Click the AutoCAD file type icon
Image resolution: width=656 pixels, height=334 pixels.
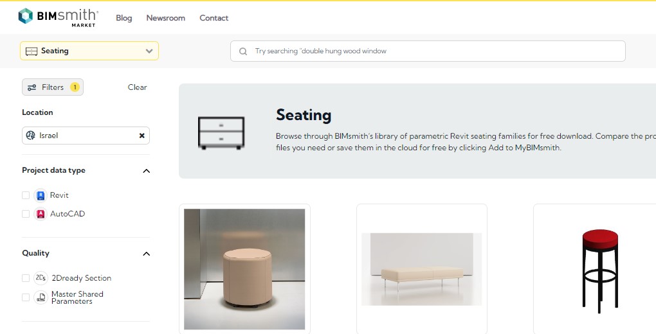tap(41, 214)
